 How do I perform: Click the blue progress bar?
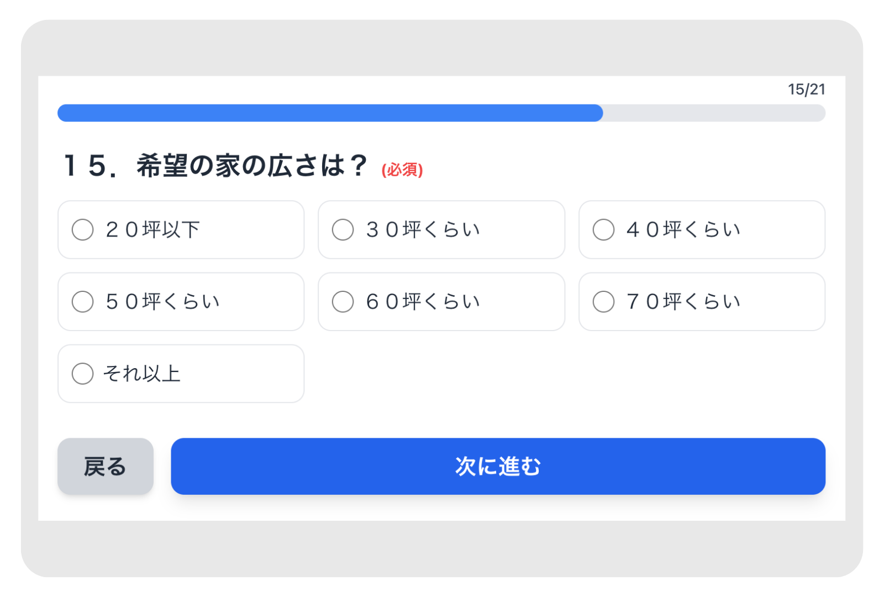(x=329, y=113)
